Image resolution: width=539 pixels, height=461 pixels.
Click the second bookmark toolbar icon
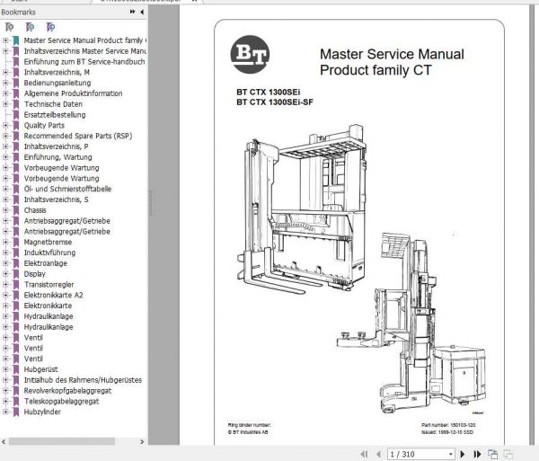point(30,27)
